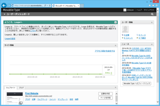Image resolution: width=160 pixels, height=106 pixels.
Task: Click the page scrollbar down arrow
Action: coord(158,102)
